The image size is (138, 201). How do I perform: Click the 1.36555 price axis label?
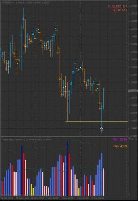[x=133, y=21]
